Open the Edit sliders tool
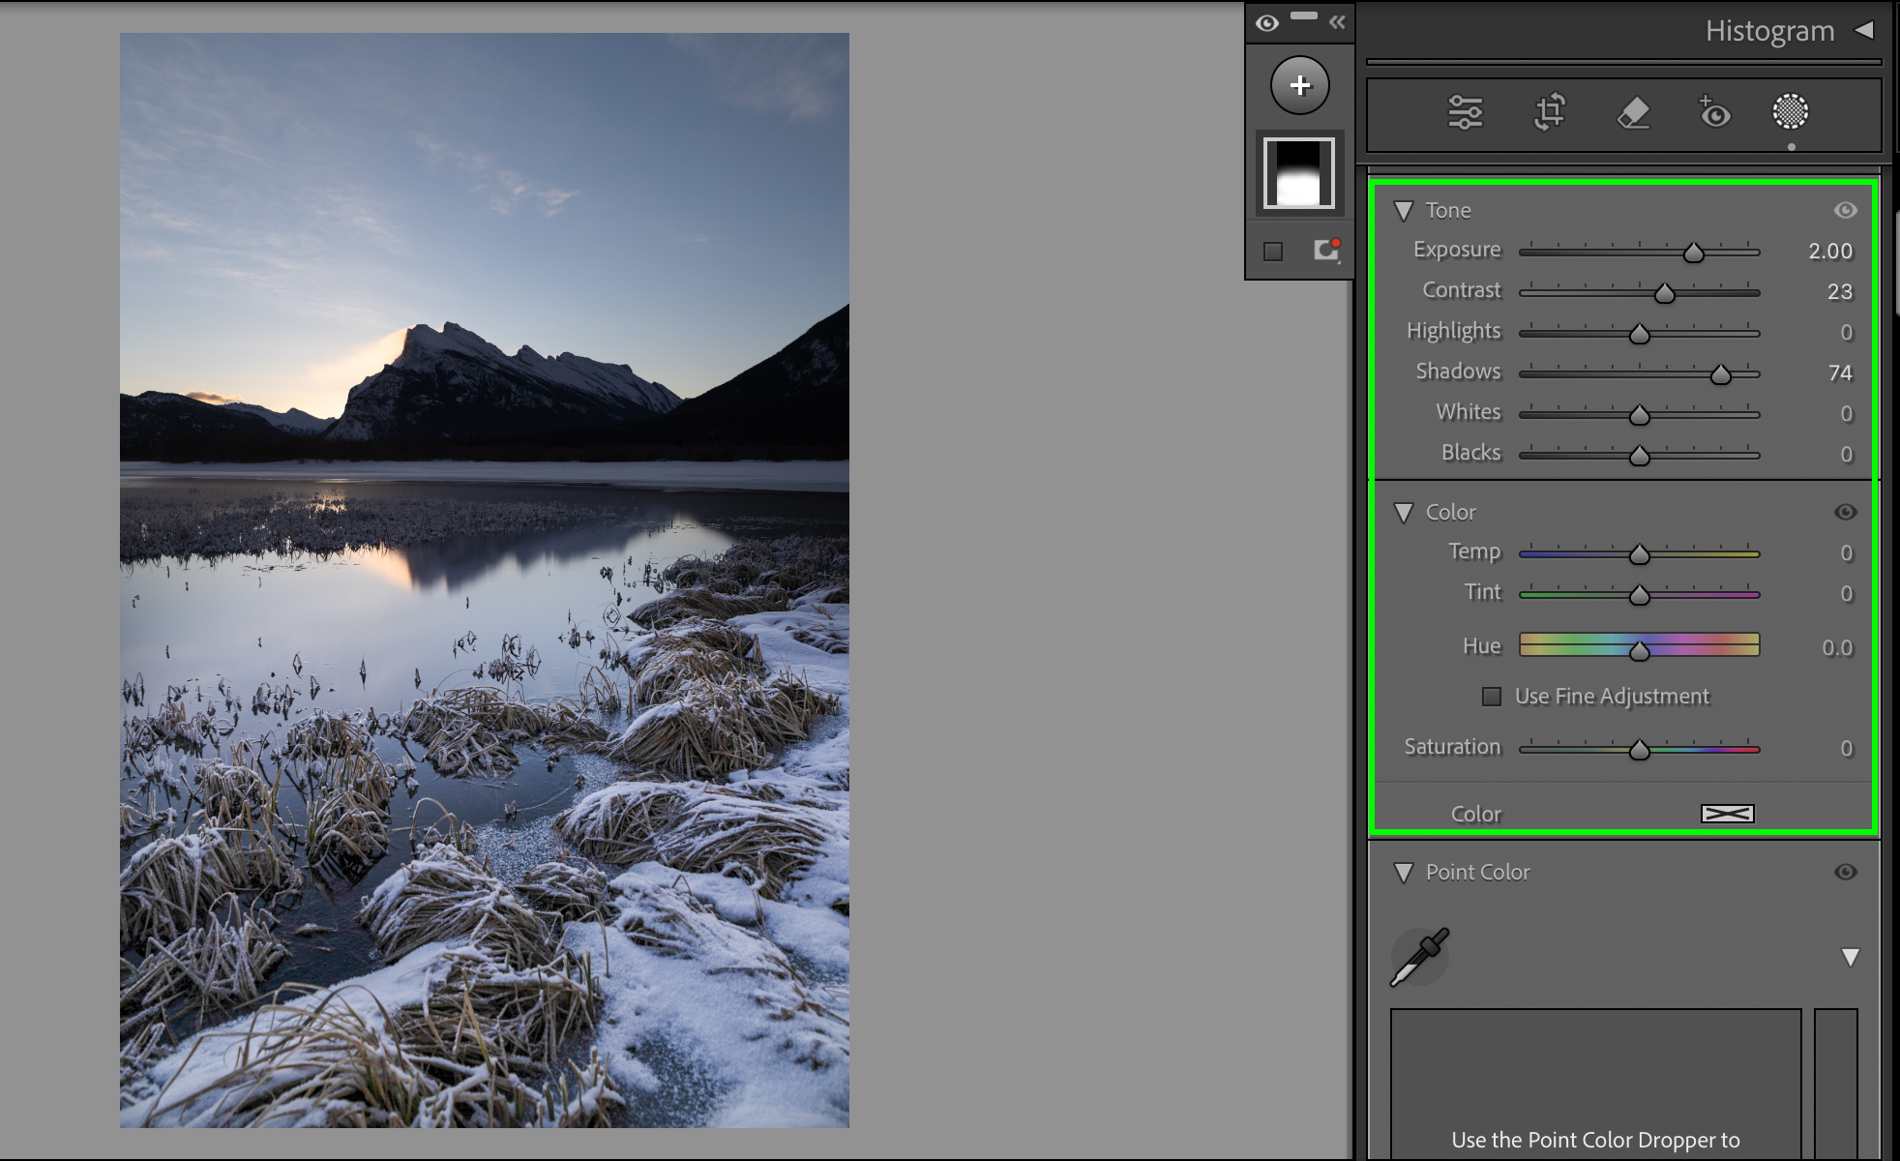The image size is (1900, 1161). [1465, 112]
